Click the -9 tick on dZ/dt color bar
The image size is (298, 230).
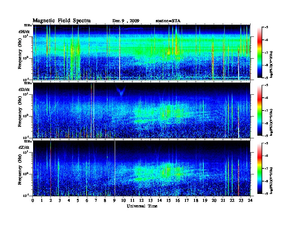click(266, 194)
